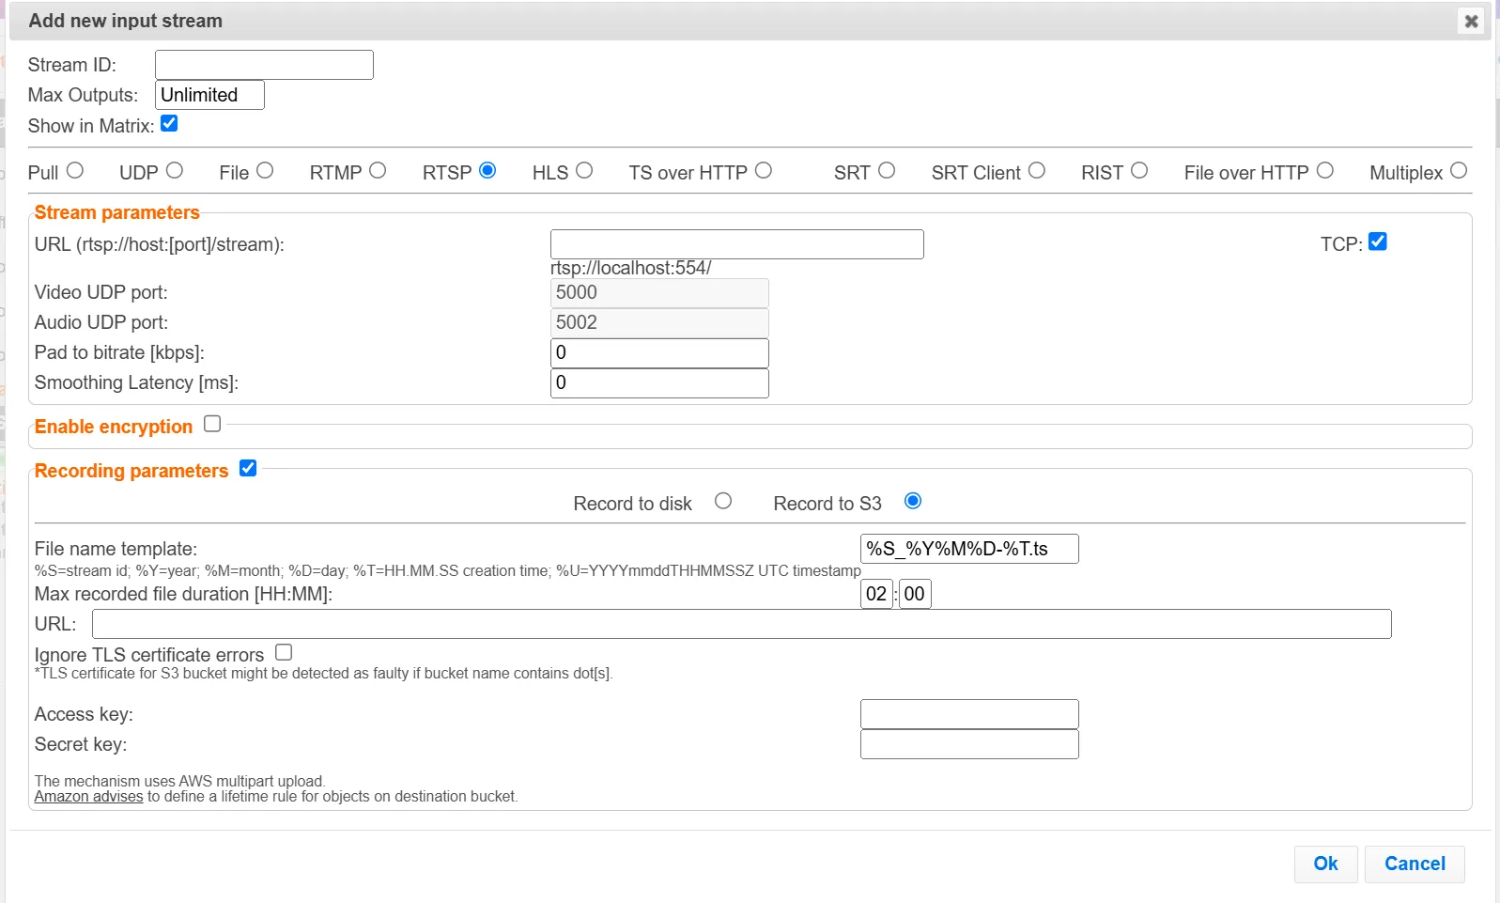Click the max duration hours field
The height and width of the screenshot is (903, 1500).
pos(876,594)
